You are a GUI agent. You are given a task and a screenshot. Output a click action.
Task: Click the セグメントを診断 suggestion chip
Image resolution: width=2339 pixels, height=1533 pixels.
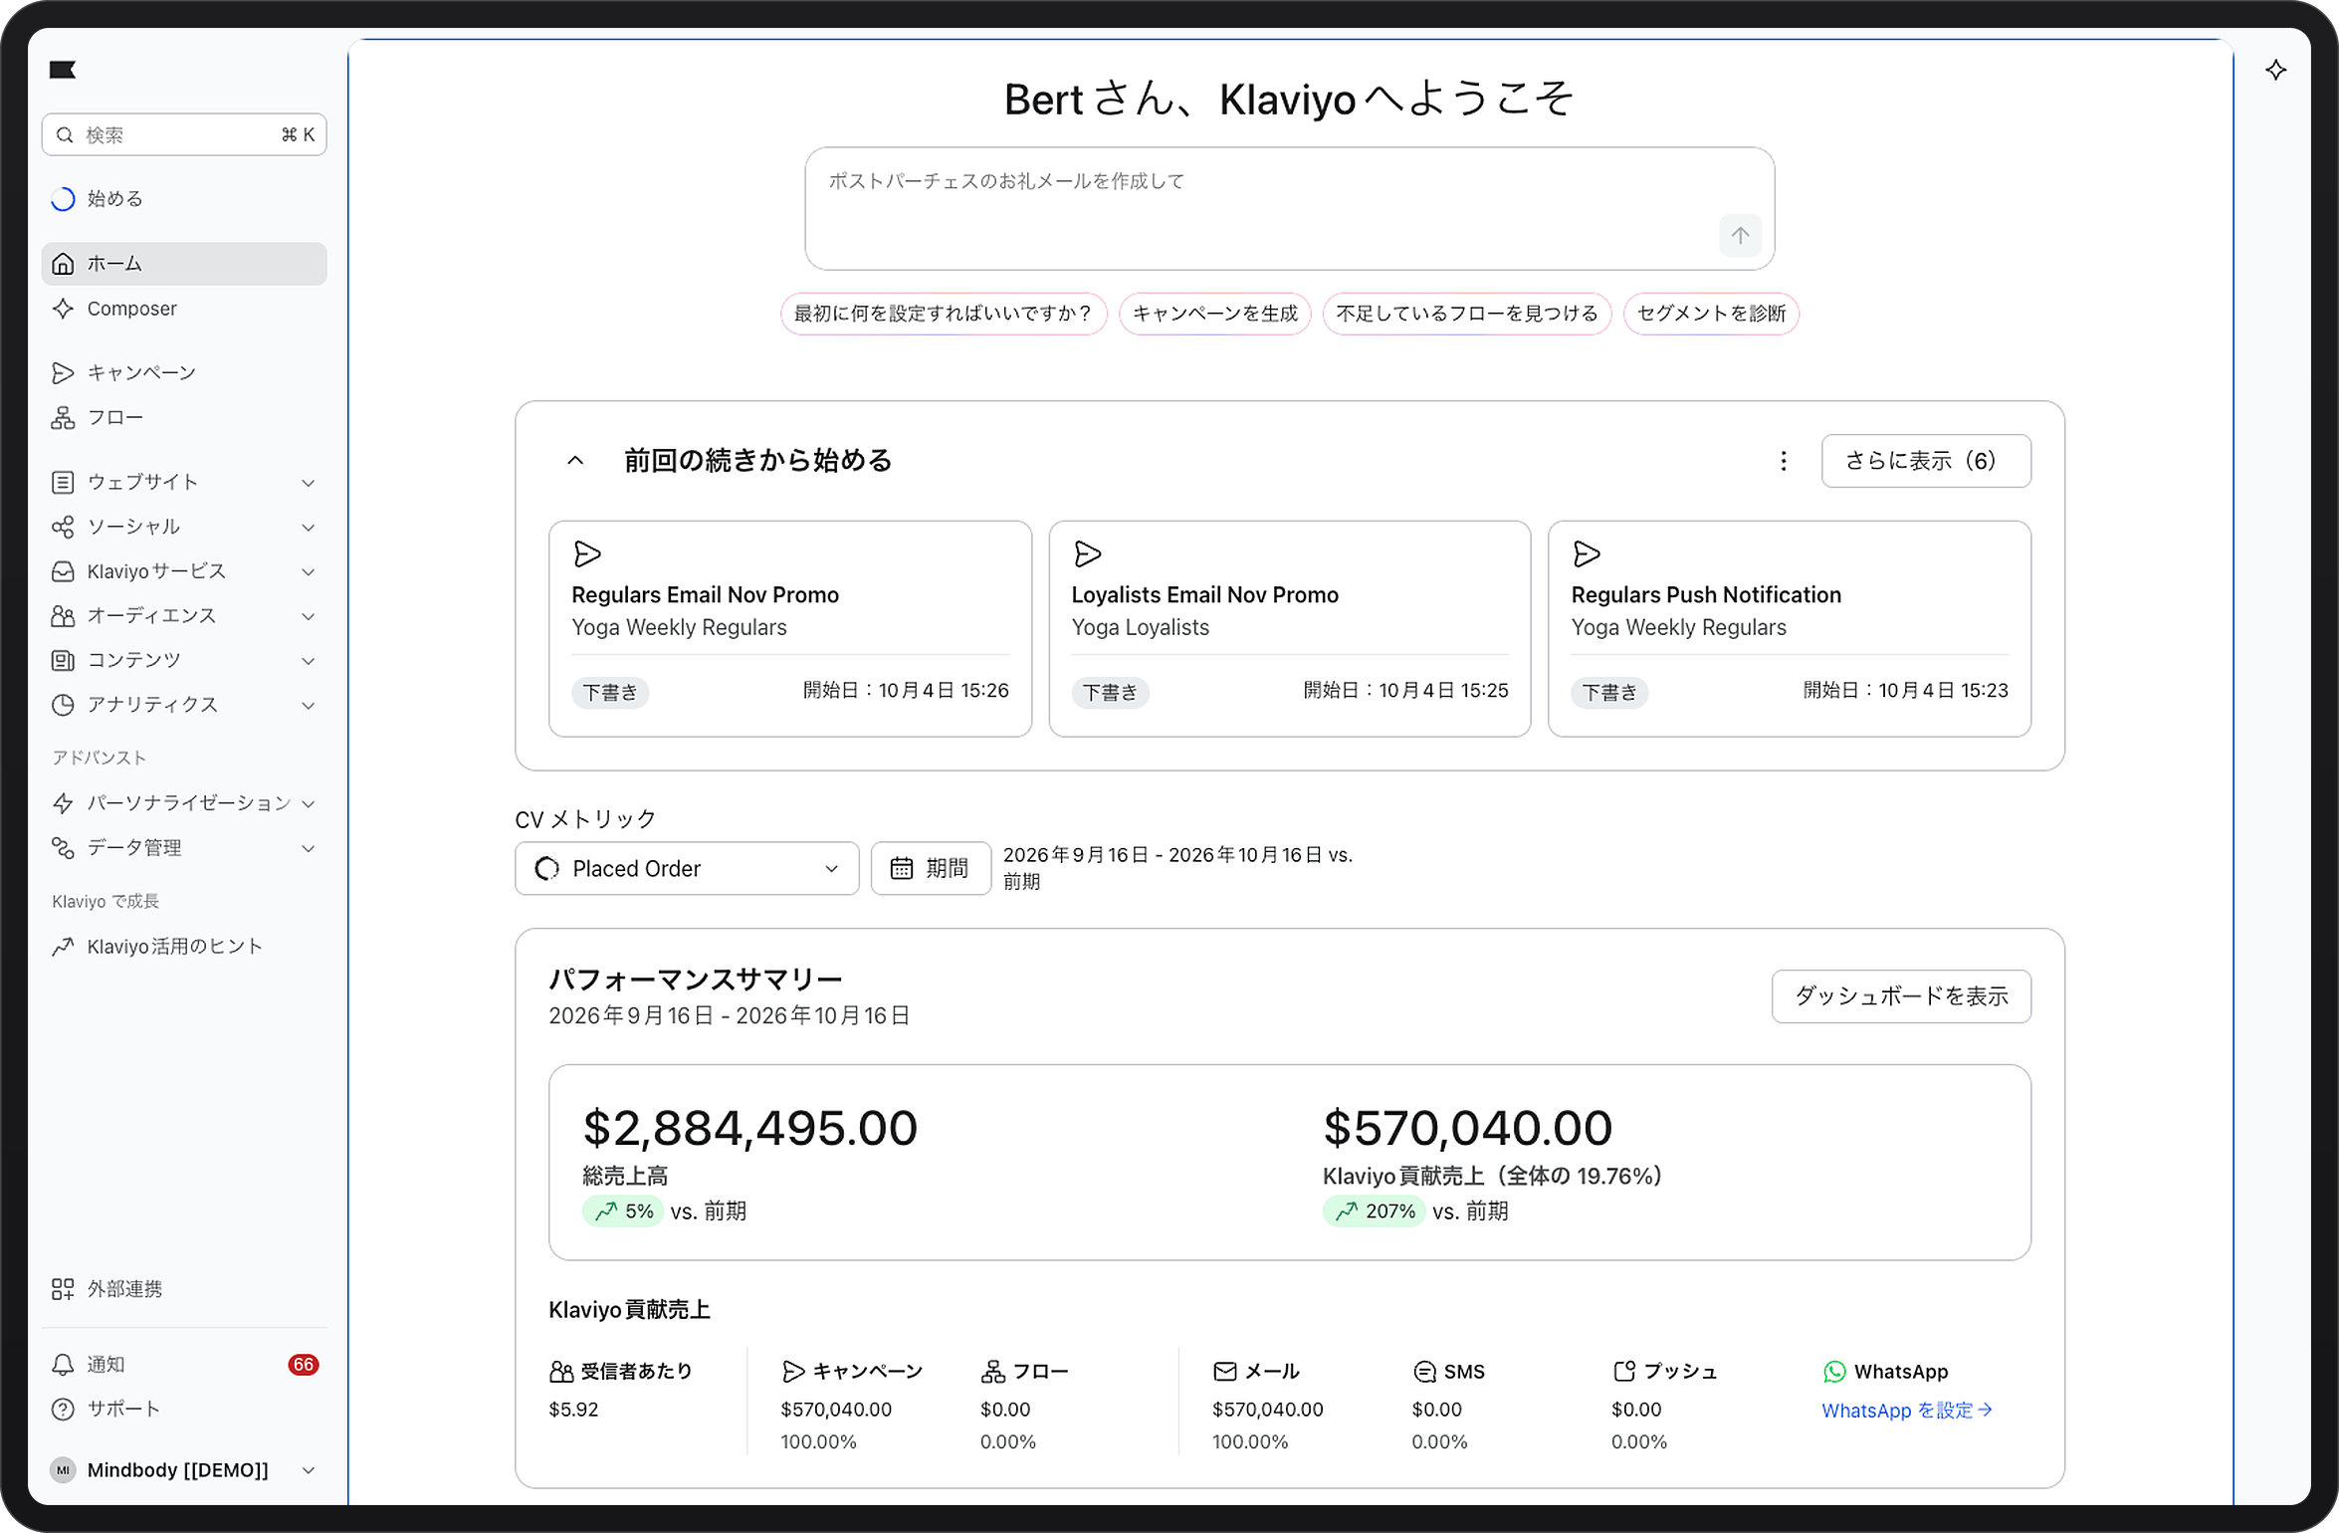click(x=1711, y=314)
